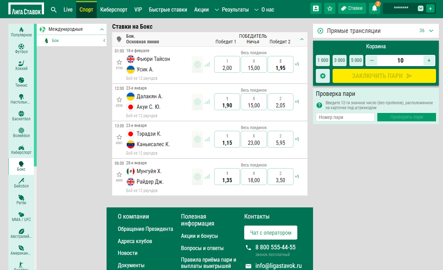The width and height of the screenshot is (443, 270).
Task: Open the Результаты dropdown menu
Action: (232, 9)
